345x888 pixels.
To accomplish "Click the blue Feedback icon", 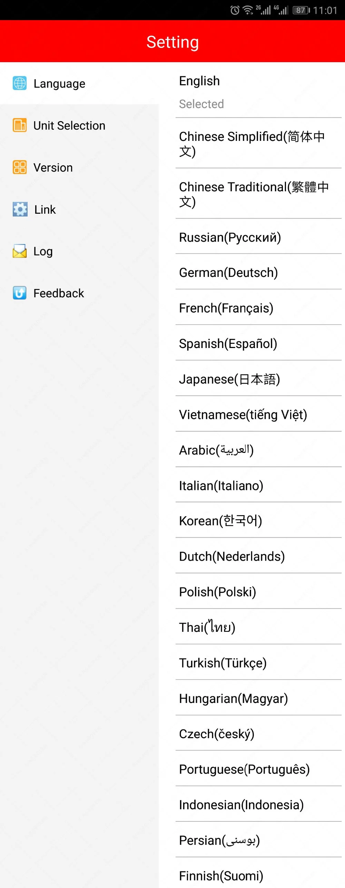I will click(20, 293).
